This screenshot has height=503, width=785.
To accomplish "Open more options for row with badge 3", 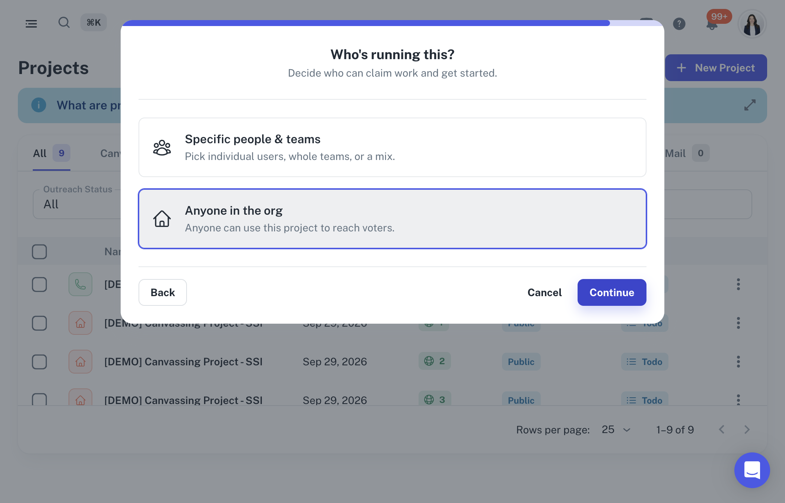I will [x=738, y=400].
